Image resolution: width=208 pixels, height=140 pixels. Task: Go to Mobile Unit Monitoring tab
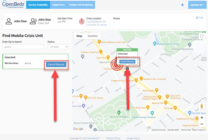(x=81, y=5)
